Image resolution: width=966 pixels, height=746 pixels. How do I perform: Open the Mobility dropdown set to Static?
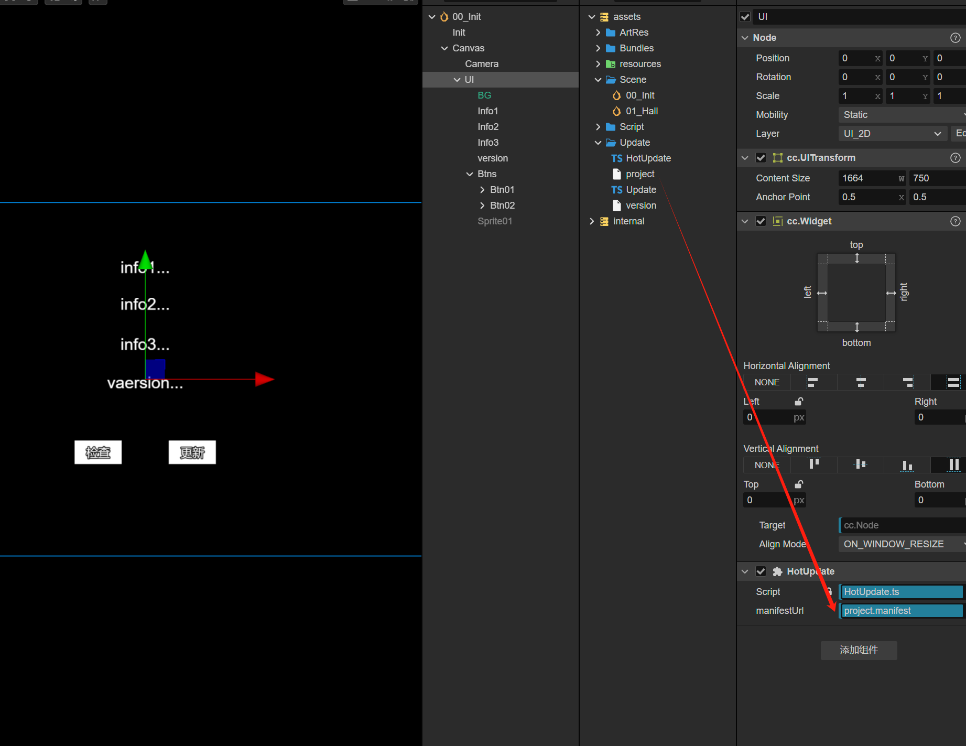point(902,115)
